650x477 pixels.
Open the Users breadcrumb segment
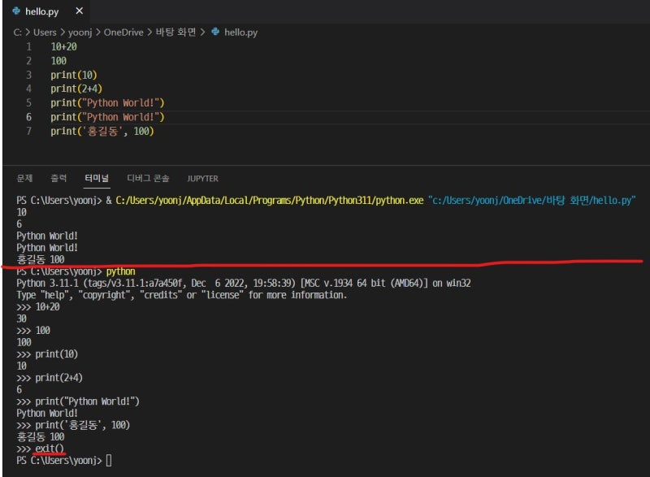click(x=45, y=33)
